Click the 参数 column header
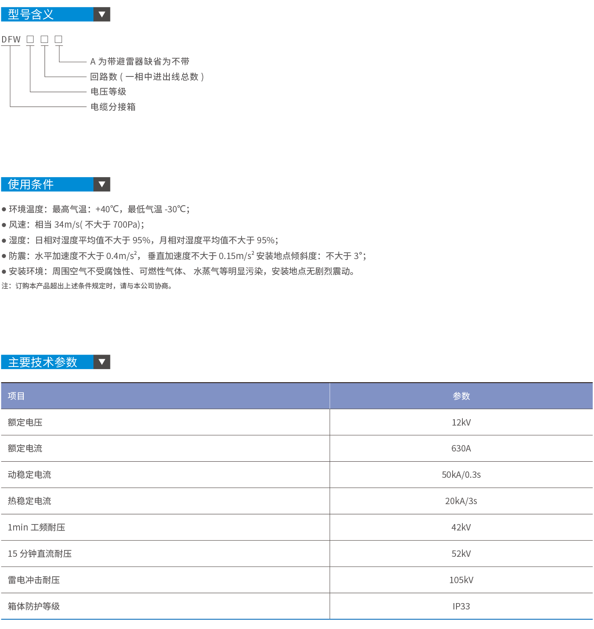 [461, 396]
